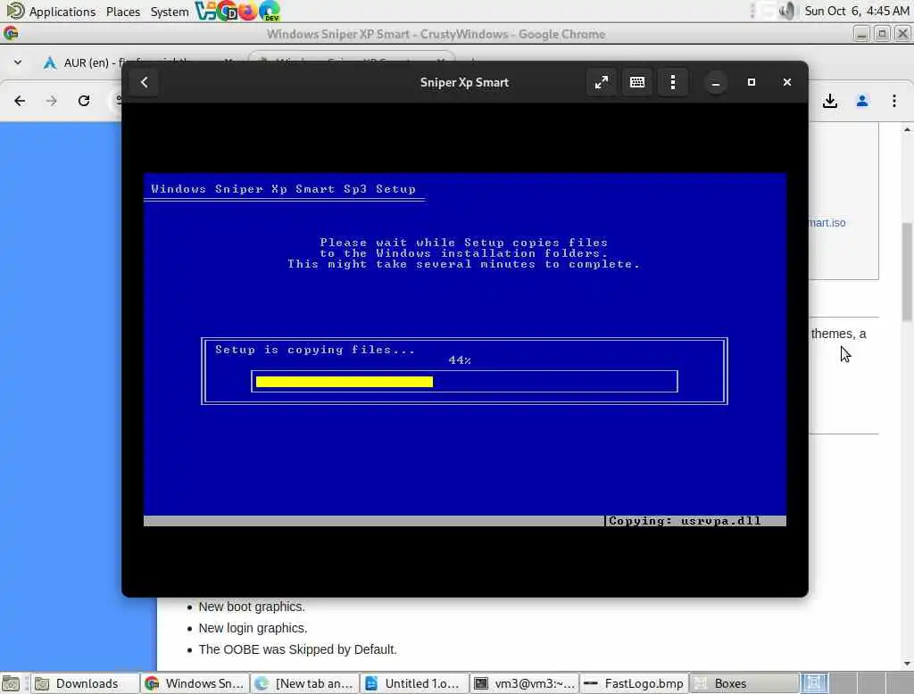Switch to FastLogo.bmp taskbar entry
Viewport: 914px width, 694px height.
coord(635,683)
